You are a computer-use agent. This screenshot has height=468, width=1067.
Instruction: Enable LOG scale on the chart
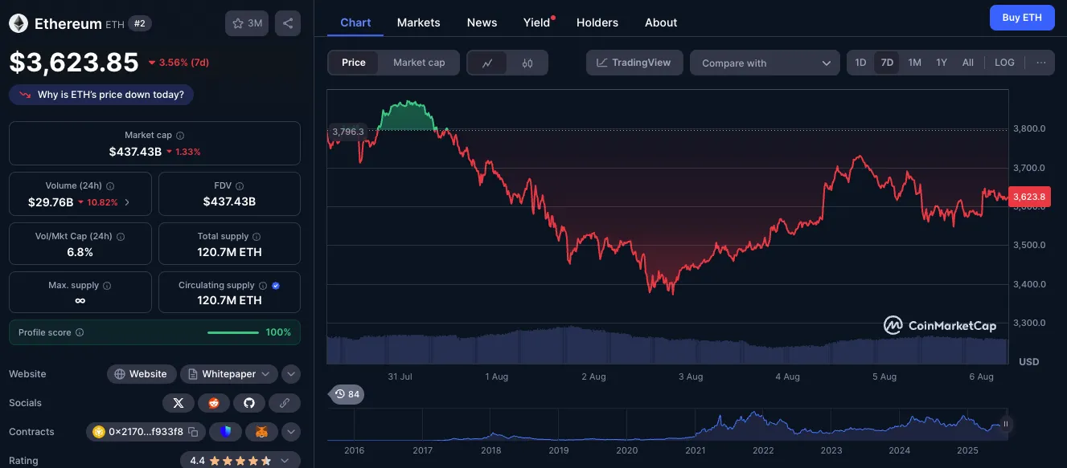1003,62
